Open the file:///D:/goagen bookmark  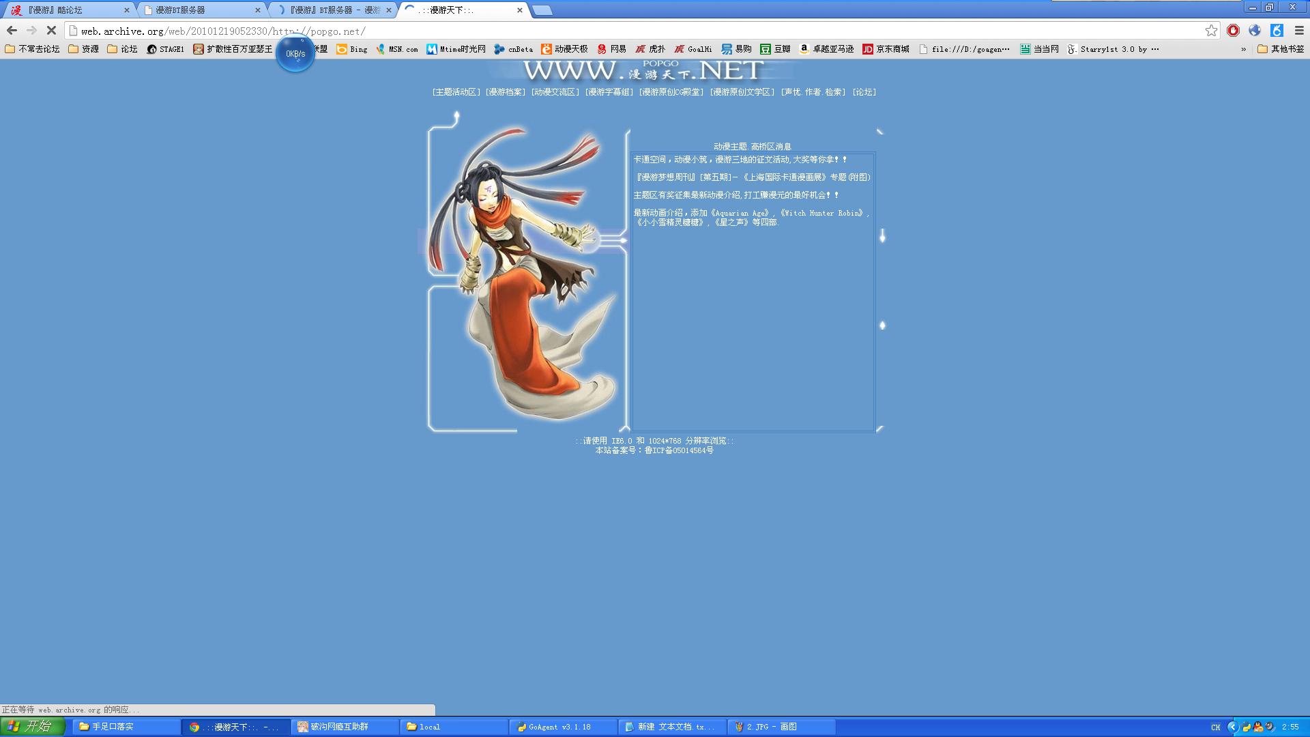pyautogui.click(x=965, y=49)
